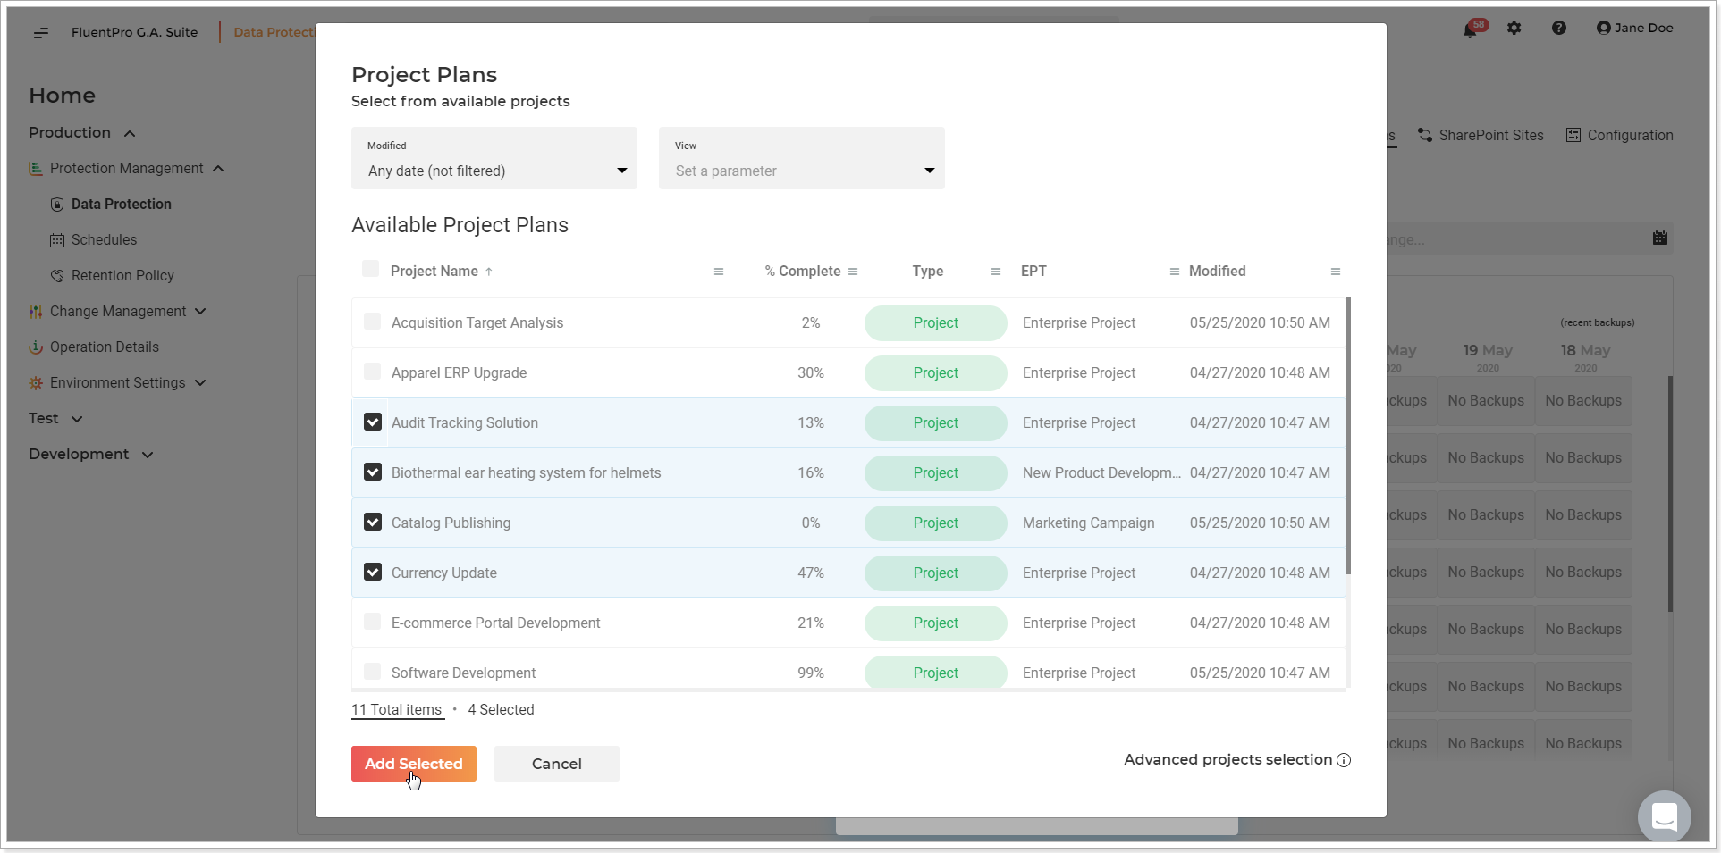Viewport: 1721px width, 853px height.
Task: Open the date range calendar icon
Action: tap(1660, 238)
